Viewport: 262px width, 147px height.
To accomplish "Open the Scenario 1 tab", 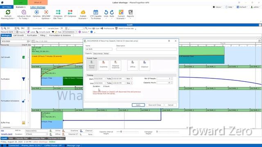I will [20, 7].
